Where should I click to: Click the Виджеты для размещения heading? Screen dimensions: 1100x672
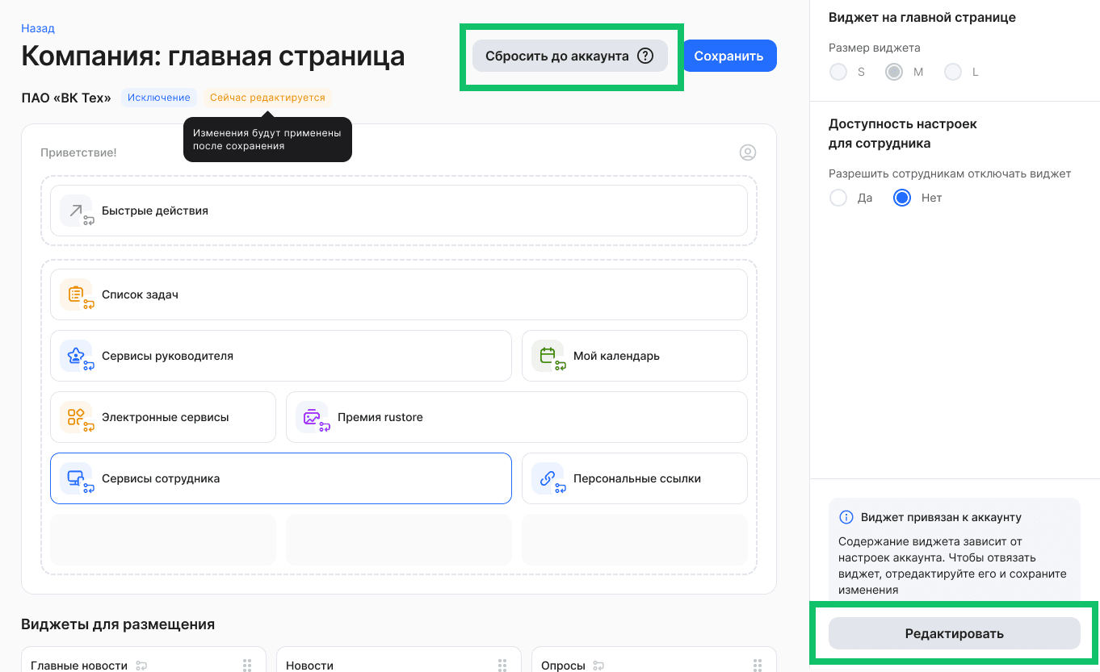tap(118, 624)
